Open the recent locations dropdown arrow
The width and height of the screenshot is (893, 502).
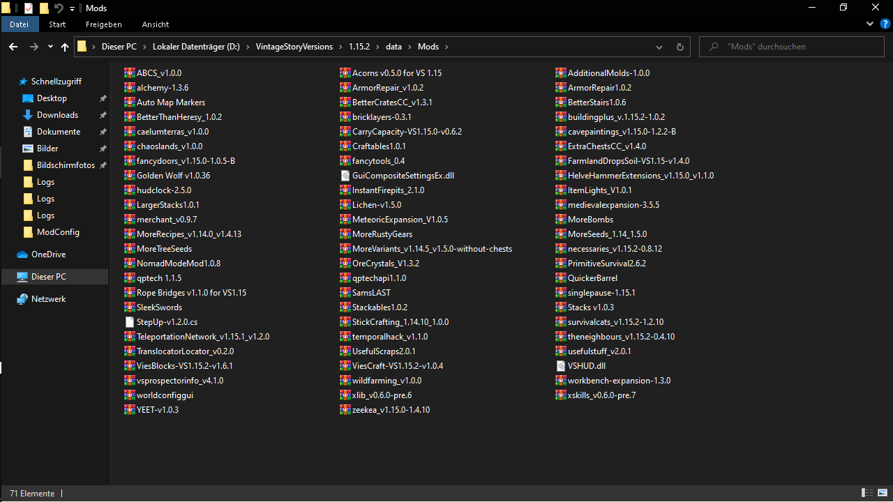point(50,47)
